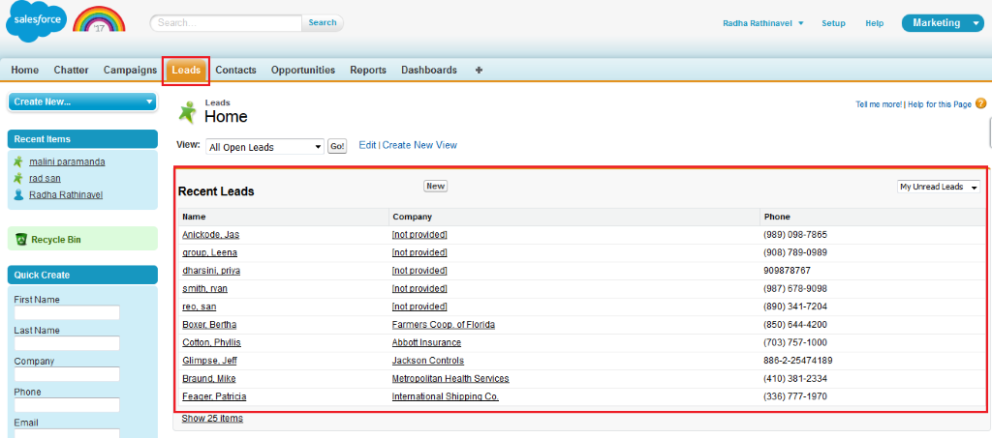This screenshot has height=438, width=992.
Task: Click the Go! button
Action: (x=337, y=147)
